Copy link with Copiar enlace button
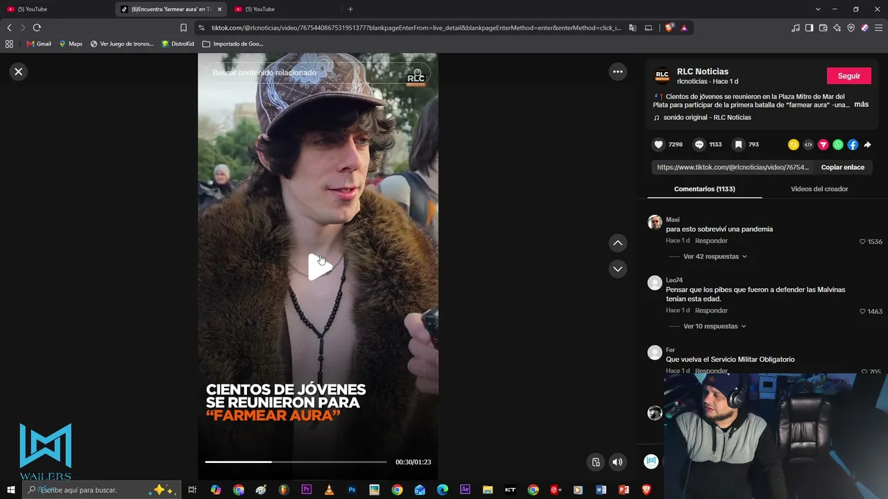The width and height of the screenshot is (888, 499). point(843,167)
